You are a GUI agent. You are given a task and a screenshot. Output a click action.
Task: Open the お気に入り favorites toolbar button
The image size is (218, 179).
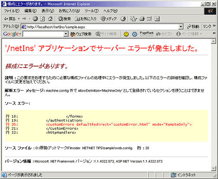coord(85,19)
